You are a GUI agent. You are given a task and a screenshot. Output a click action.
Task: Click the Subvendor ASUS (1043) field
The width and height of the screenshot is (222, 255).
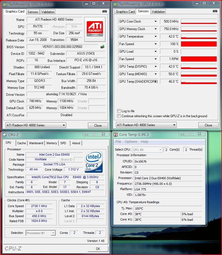(86, 53)
